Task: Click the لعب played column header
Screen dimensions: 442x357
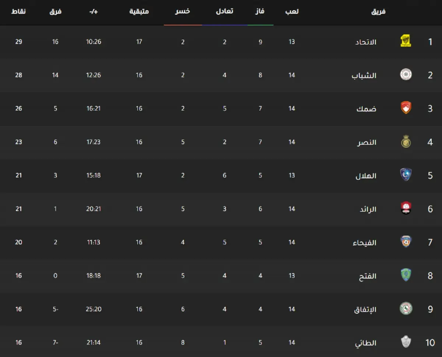Action: tap(292, 11)
